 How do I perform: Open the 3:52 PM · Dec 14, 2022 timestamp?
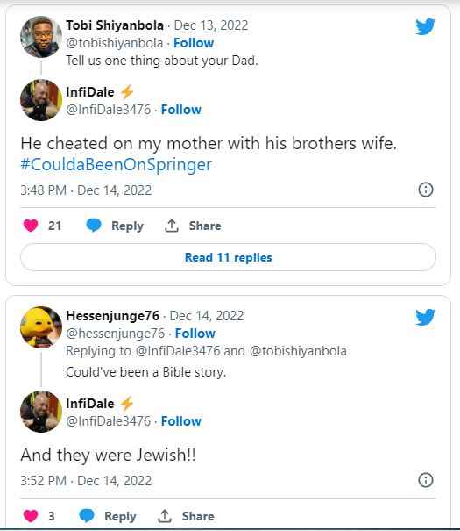point(86,481)
